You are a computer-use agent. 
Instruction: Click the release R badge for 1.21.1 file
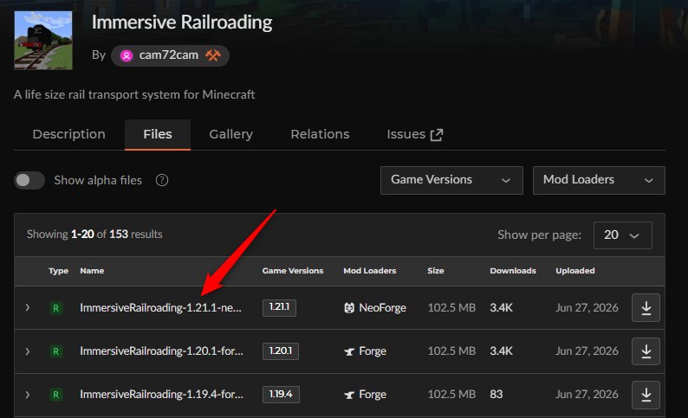coord(55,308)
